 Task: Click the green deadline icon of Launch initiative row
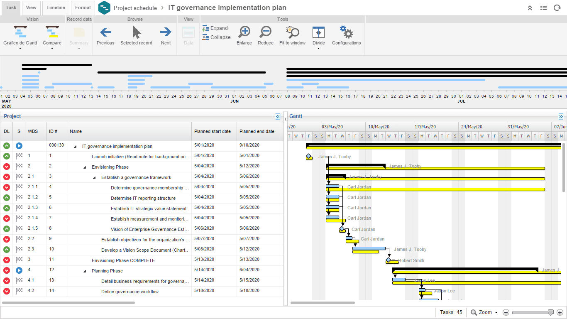[7, 156]
